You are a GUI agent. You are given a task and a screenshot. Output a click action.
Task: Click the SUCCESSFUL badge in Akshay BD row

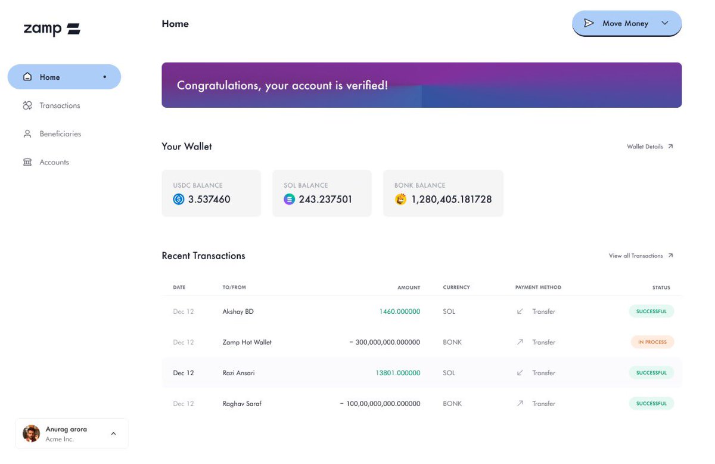(x=651, y=311)
